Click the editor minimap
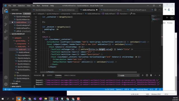Image resolution: width=179 pixels, height=101 pixels. [156, 18]
